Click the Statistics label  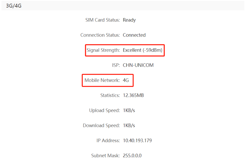(x=110, y=96)
